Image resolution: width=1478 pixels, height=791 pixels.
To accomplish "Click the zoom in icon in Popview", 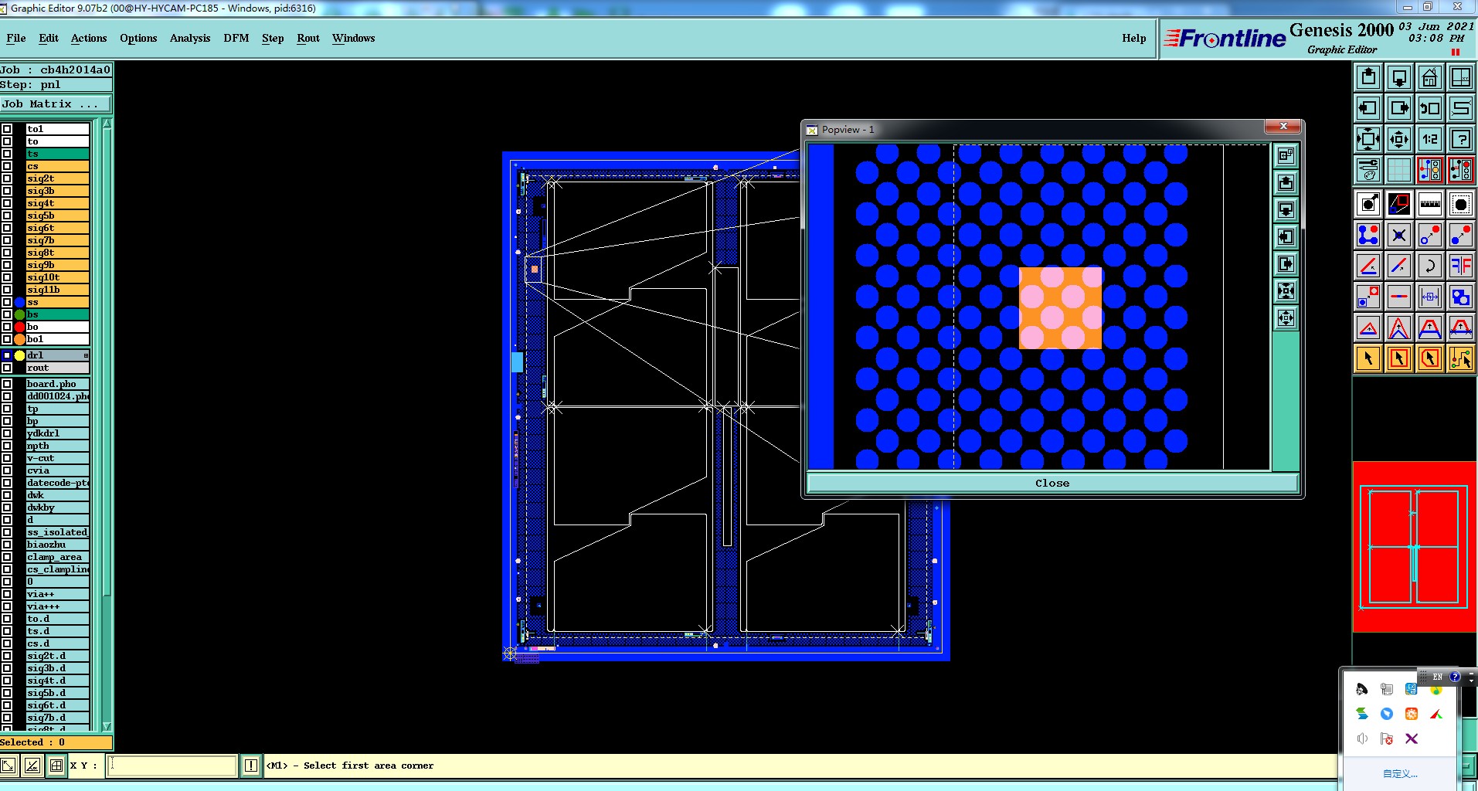I will coord(1286,290).
